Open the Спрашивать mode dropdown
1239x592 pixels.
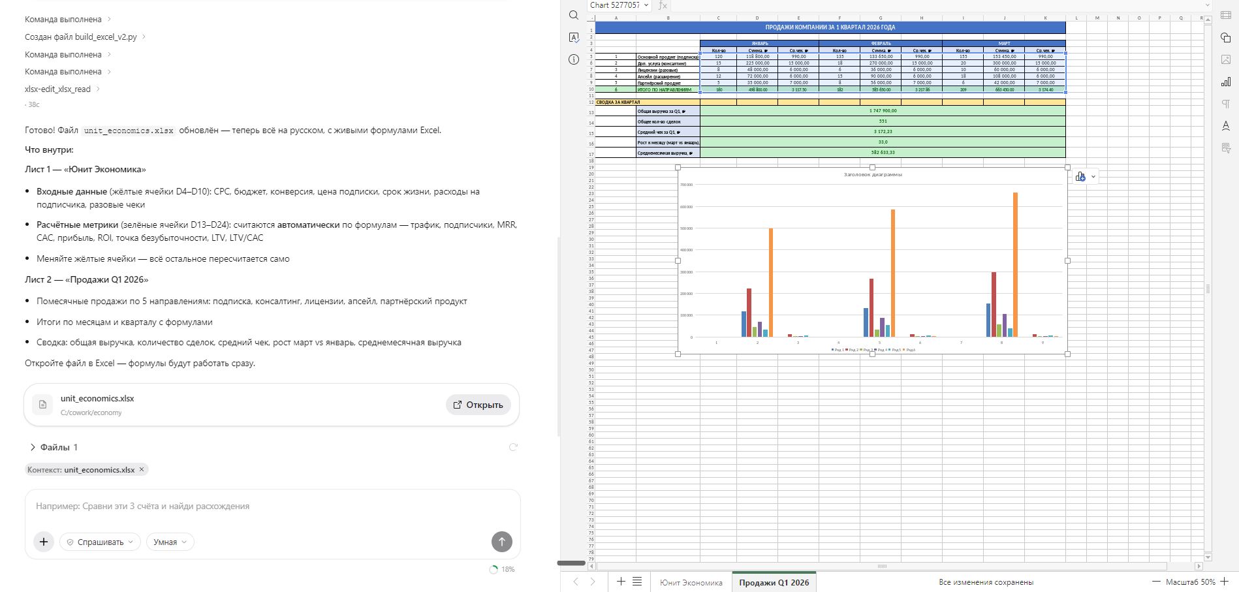click(x=100, y=542)
